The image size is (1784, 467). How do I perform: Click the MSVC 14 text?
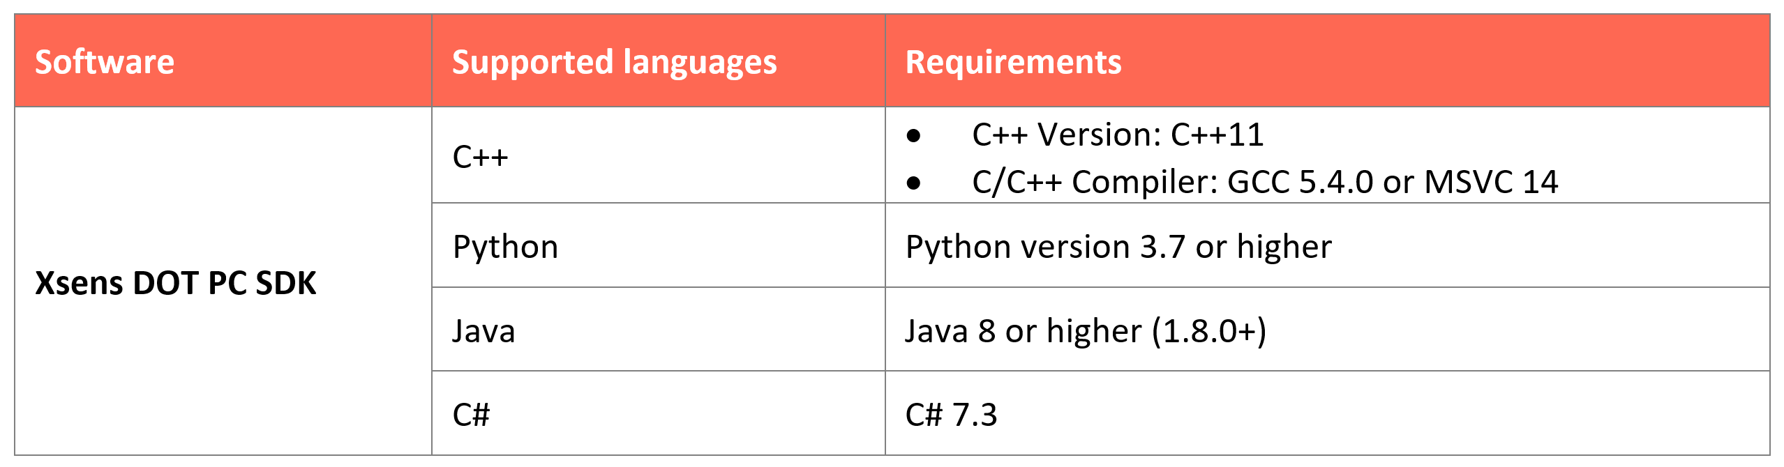1491,182
